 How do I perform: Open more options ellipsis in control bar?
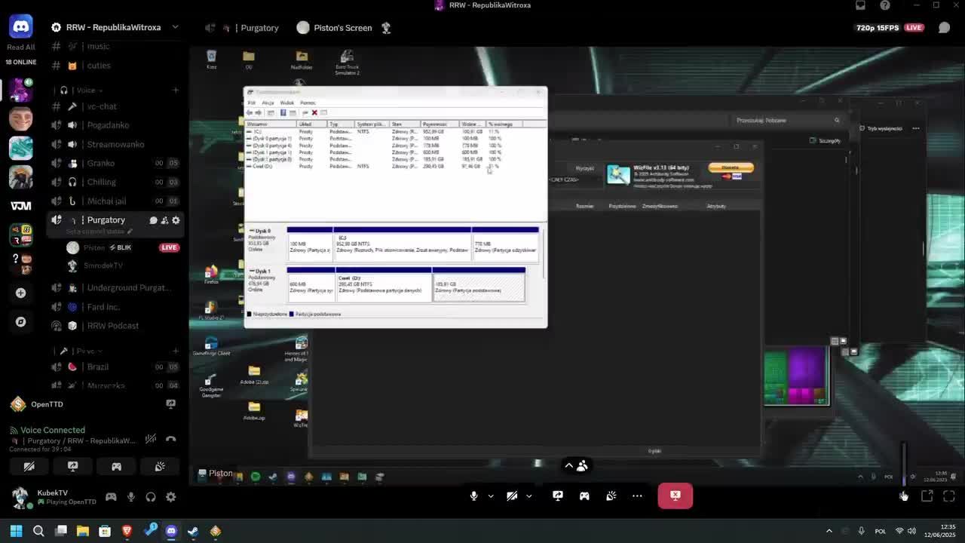(x=638, y=495)
